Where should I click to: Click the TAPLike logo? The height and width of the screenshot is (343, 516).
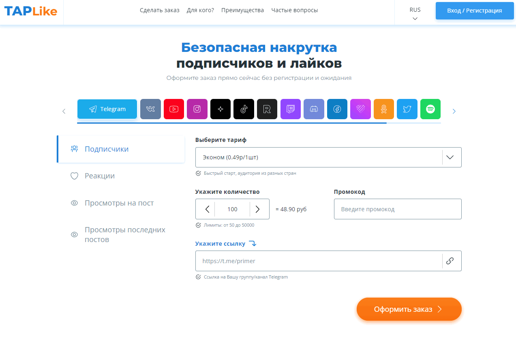[31, 11]
